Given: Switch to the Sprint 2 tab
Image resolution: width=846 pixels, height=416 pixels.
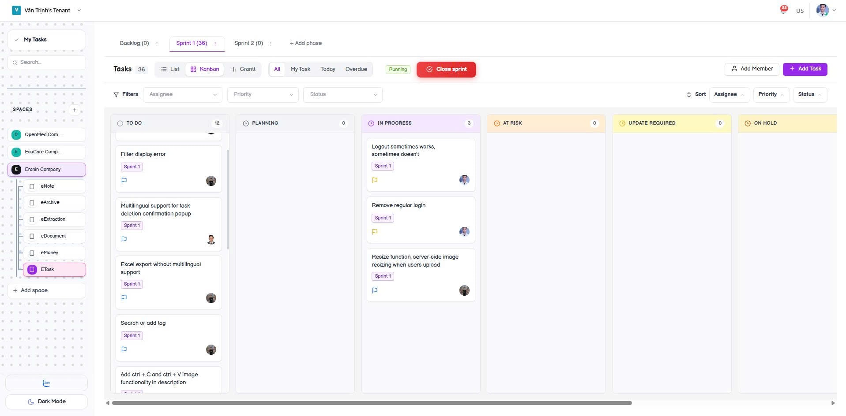Looking at the screenshot, I should tap(248, 43).
